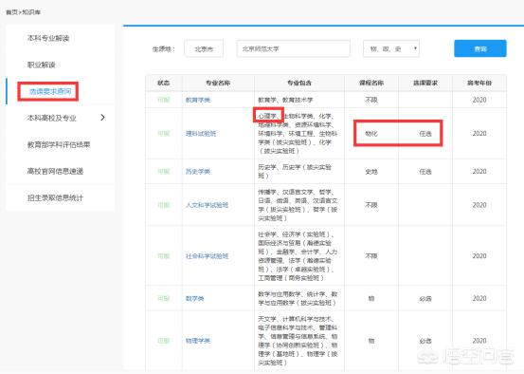Click the 专业包含 column header

click(299, 83)
